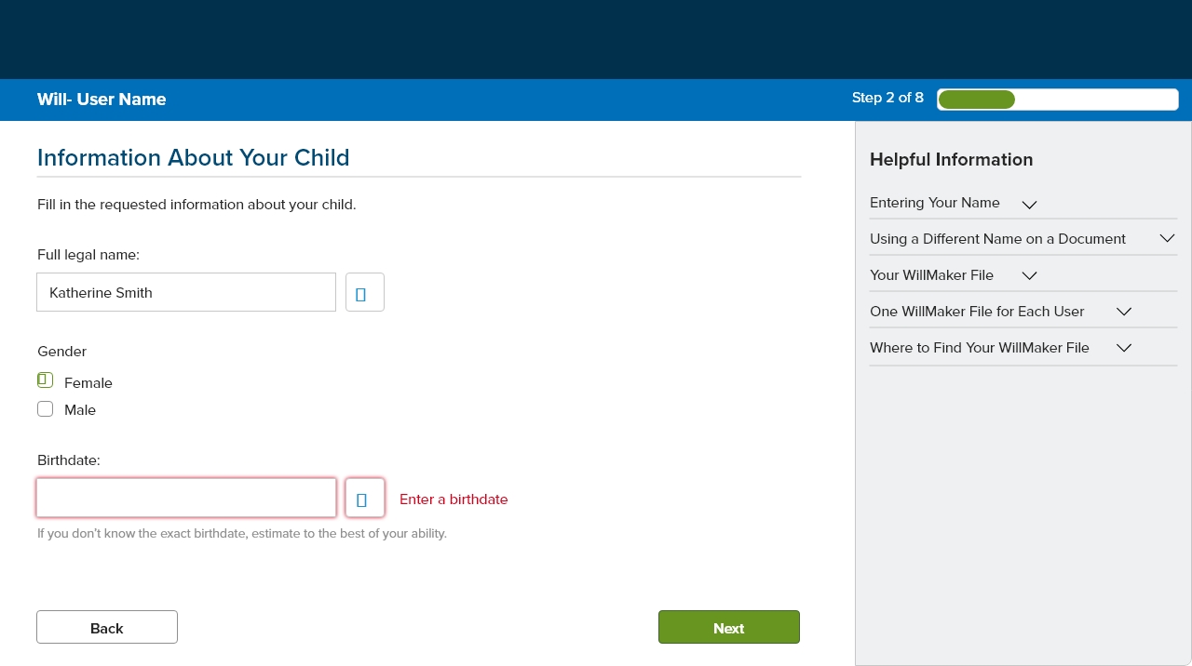Focus the Full legal name text field
The height and width of the screenshot is (666, 1192).
pyautogui.click(x=186, y=292)
